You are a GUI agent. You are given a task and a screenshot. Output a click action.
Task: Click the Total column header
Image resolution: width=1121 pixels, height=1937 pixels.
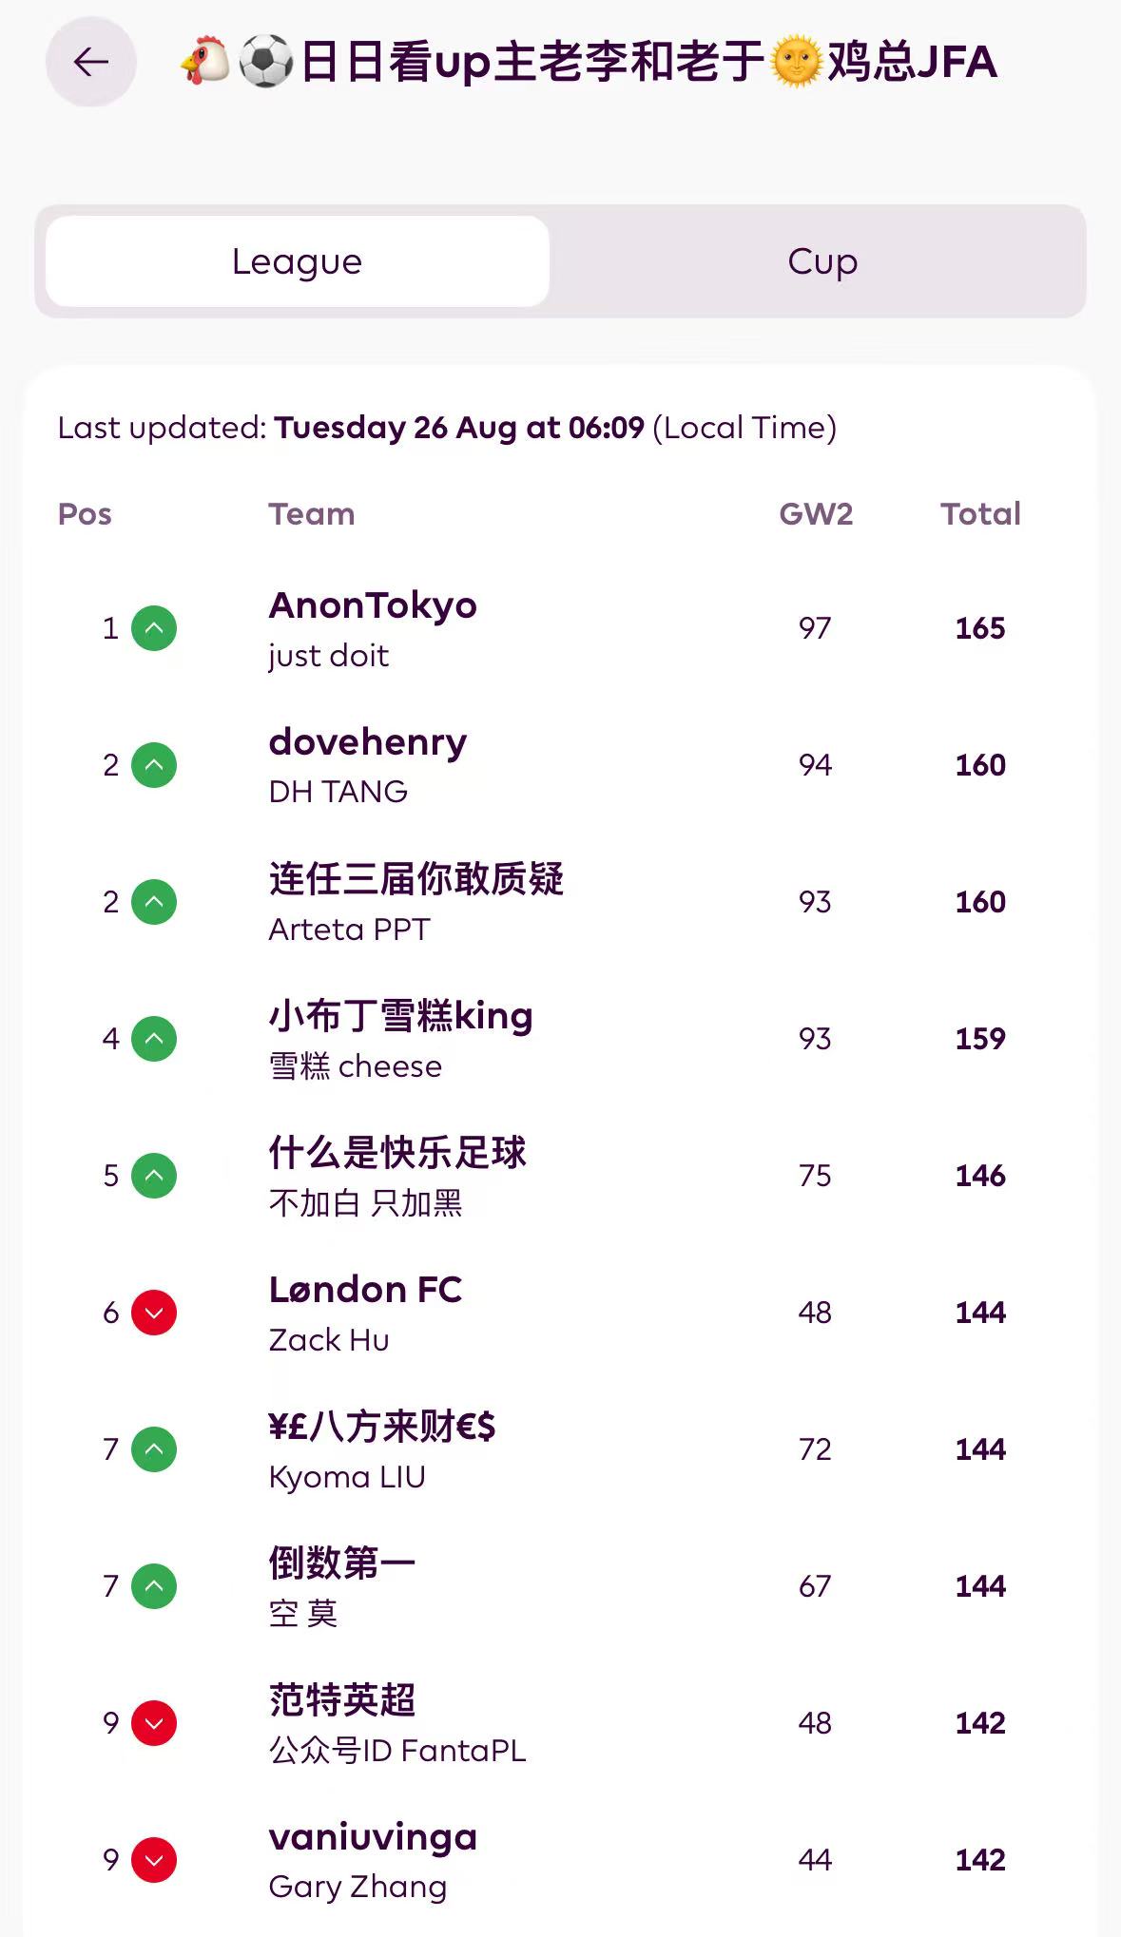coord(980,514)
